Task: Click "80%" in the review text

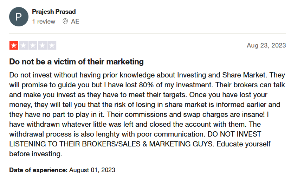Action: (146, 85)
